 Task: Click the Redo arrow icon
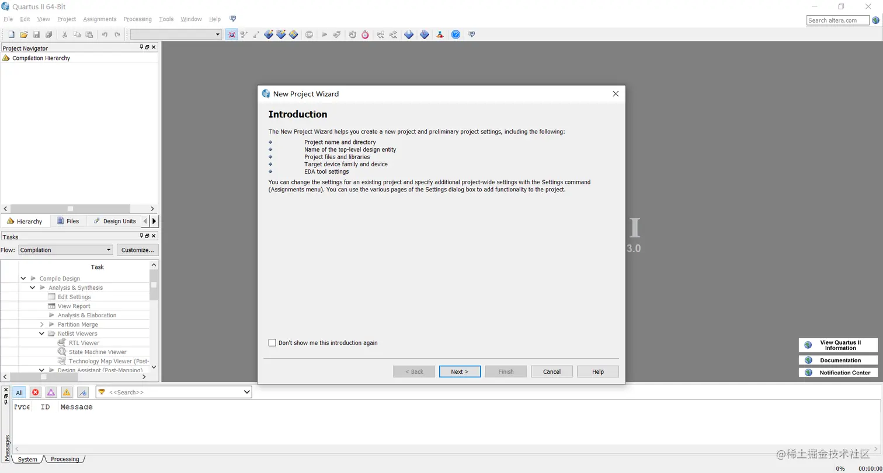coord(117,34)
